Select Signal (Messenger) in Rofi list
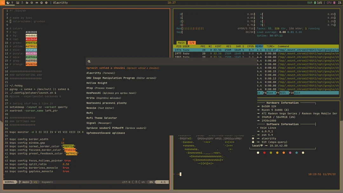343x193 pixels. tap(91, 123)
